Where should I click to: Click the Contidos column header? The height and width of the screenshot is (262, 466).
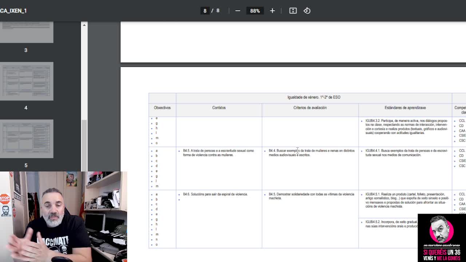(219, 108)
